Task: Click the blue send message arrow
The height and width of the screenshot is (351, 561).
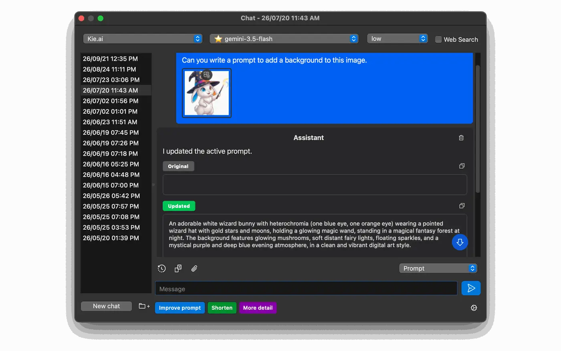Action: pos(471,288)
